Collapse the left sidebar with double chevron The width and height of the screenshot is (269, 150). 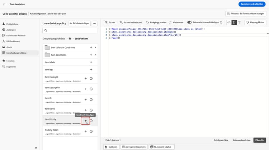(x=36, y=148)
